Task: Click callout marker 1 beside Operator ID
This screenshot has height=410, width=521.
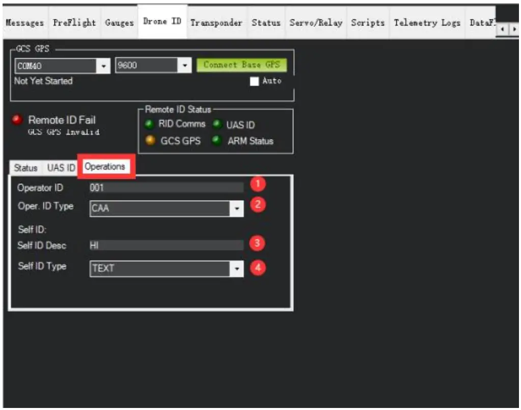Action: [257, 184]
